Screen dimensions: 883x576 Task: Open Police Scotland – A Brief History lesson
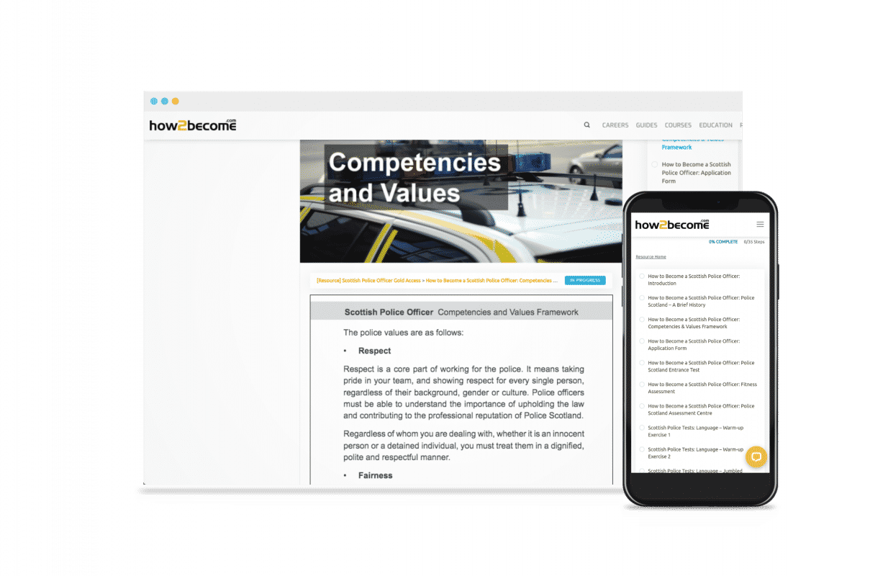700,301
